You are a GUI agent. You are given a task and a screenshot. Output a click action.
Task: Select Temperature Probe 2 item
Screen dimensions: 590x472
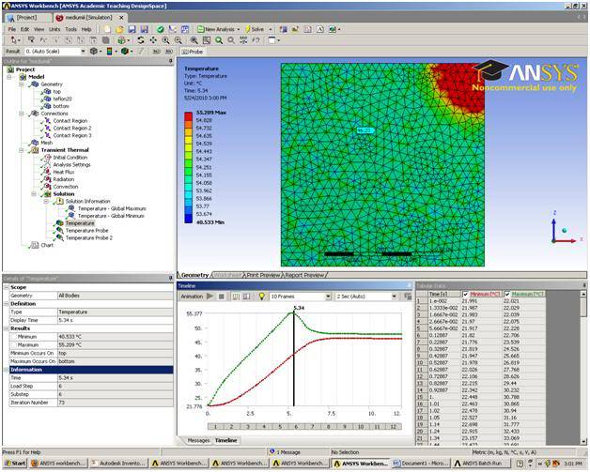(x=89, y=238)
